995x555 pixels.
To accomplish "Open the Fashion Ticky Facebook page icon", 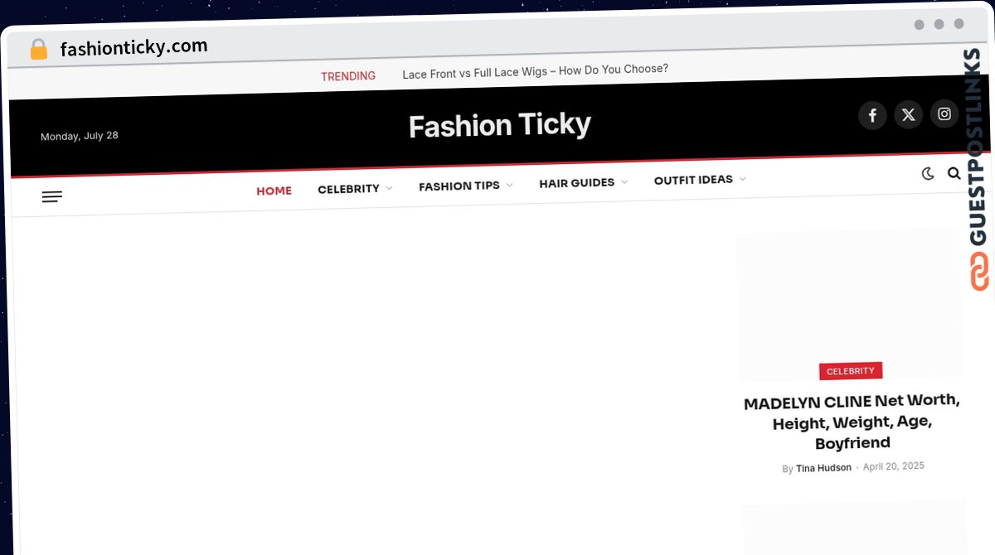I will coord(872,115).
